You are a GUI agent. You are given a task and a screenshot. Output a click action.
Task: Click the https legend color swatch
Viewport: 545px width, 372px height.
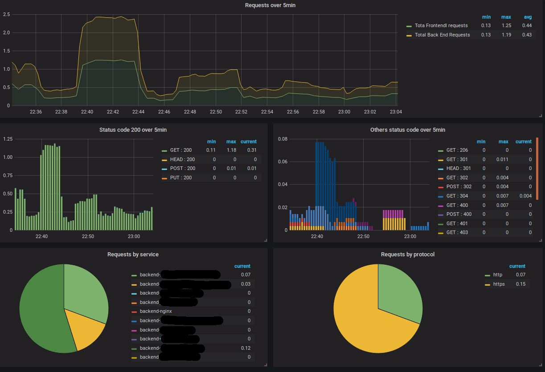point(488,284)
